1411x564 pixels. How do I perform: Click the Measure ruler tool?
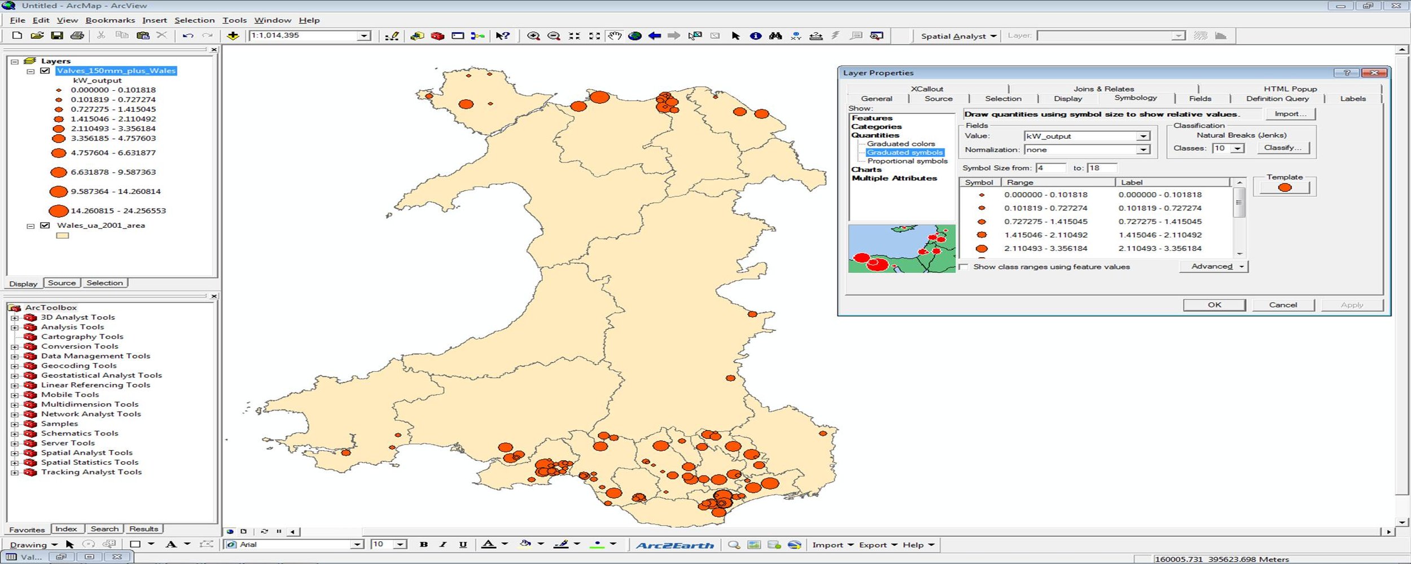(816, 36)
